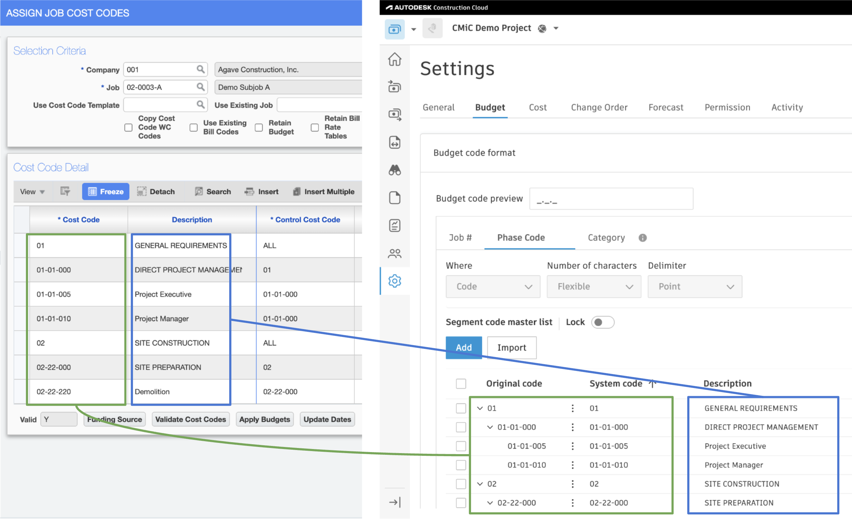Image resolution: width=852 pixels, height=526 pixels.
Task: Open the row menu dots for 01-01-010
Action: pos(572,465)
